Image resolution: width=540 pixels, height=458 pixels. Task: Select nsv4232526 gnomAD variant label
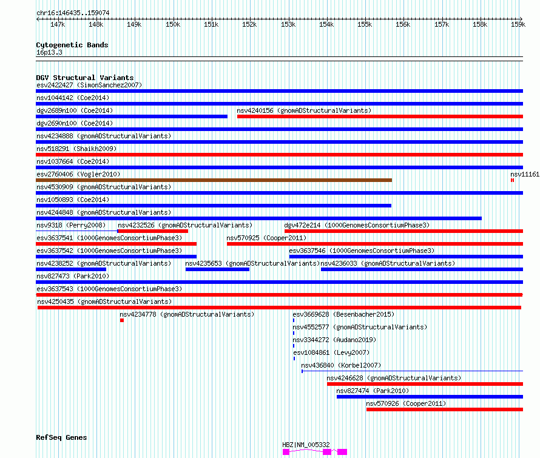click(x=185, y=225)
